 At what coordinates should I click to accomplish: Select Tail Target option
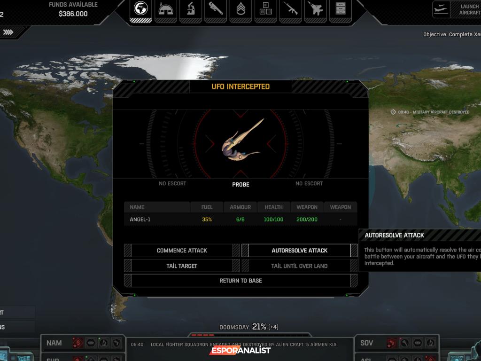(x=182, y=266)
